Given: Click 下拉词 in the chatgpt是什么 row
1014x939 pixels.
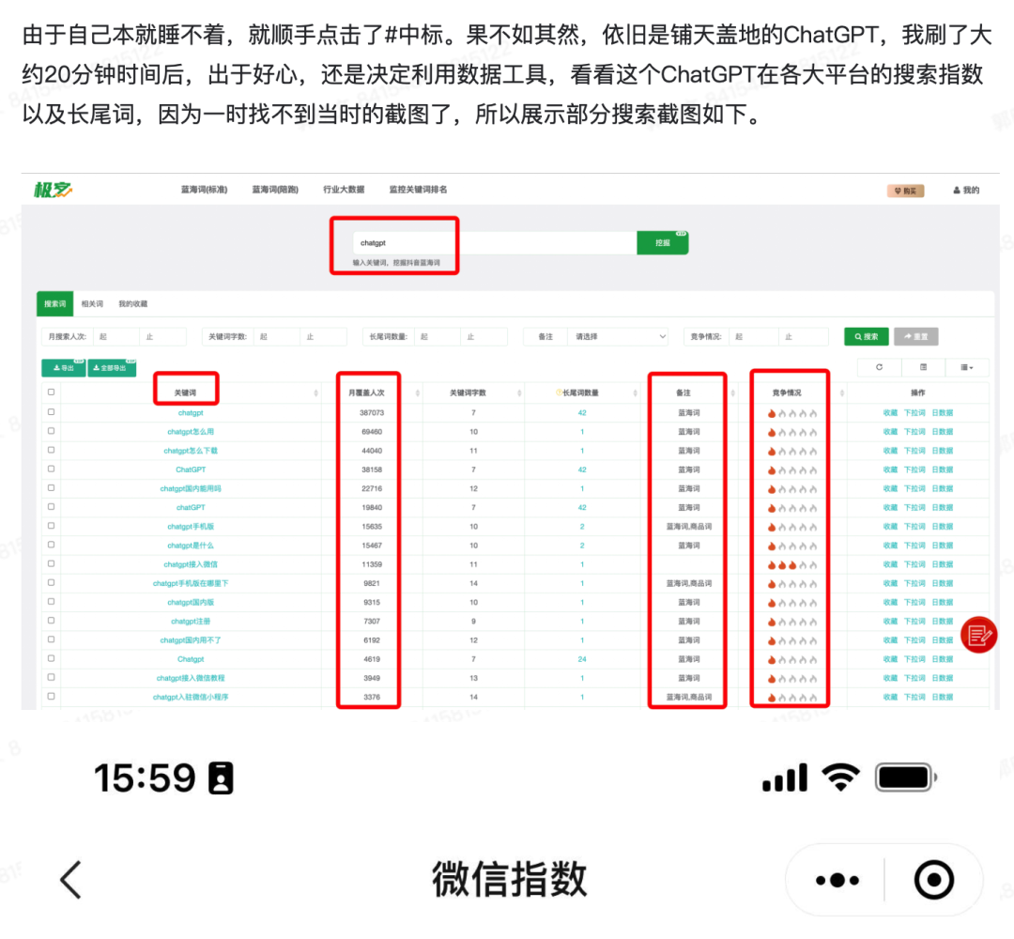Looking at the screenshot, I should point(914,546).
